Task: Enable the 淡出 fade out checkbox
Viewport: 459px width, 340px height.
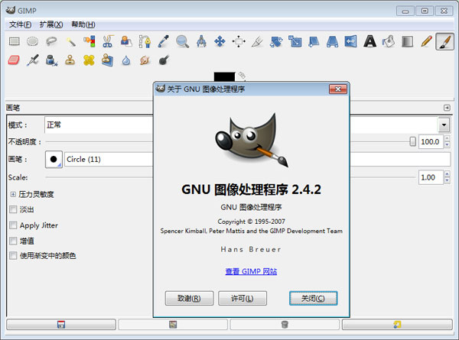Action: click(13, 209)
